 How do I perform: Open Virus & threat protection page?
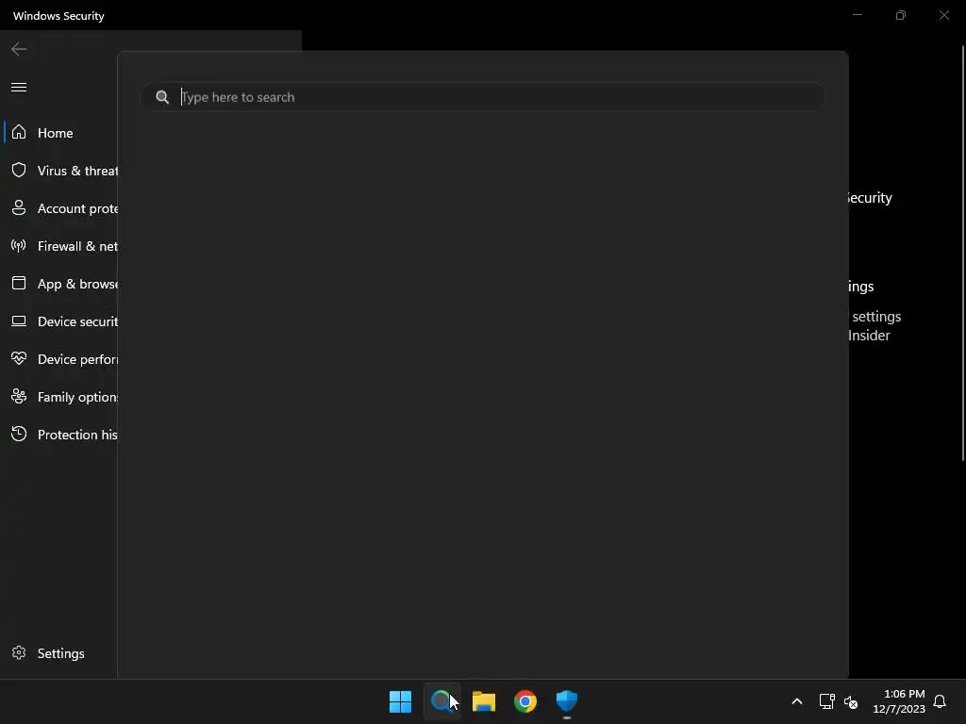point(60,171)
